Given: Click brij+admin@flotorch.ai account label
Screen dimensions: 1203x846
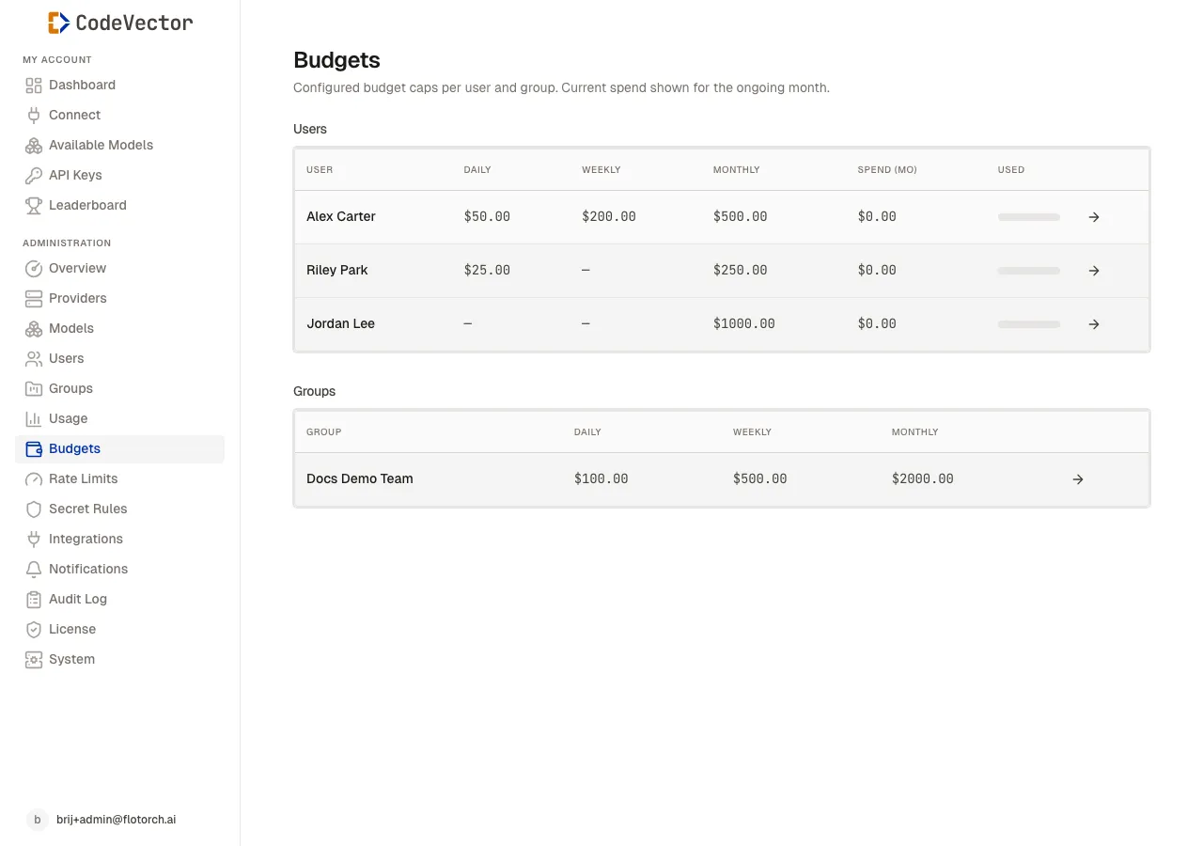Looking at the screenshot, I should point(117,820).
